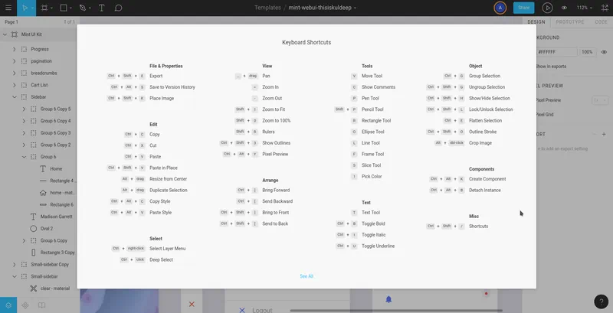Open the shape tool dropdown arrow
The image size is (613, 313).
70,8
